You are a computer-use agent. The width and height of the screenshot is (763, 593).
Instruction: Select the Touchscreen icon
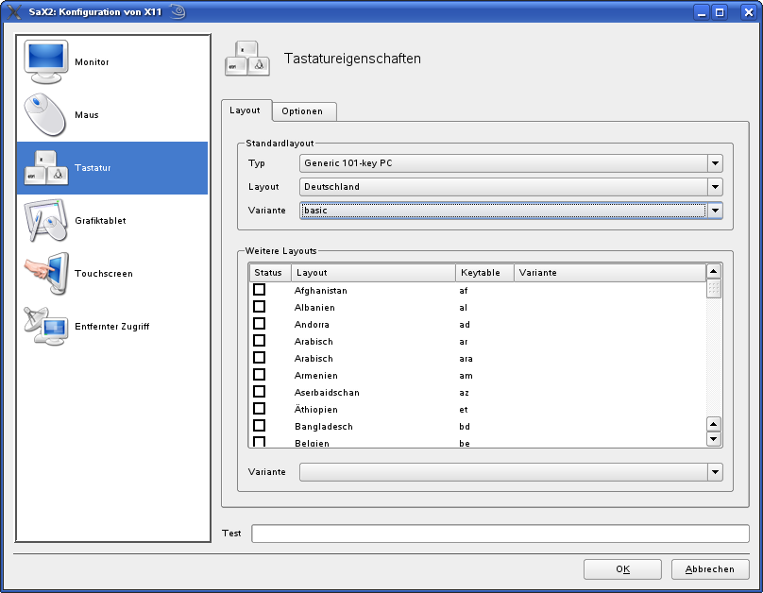(x=45, y=274)
